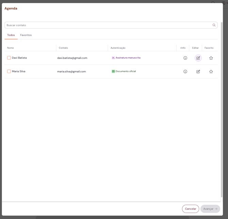Mark Davi Batista as favorite

click(211, 58)
